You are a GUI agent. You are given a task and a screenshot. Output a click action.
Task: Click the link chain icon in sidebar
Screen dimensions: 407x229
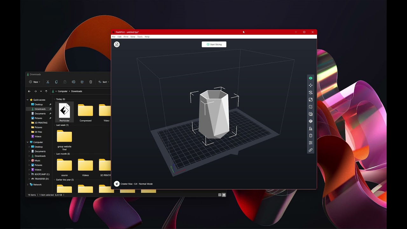click(x=311, y=150)
